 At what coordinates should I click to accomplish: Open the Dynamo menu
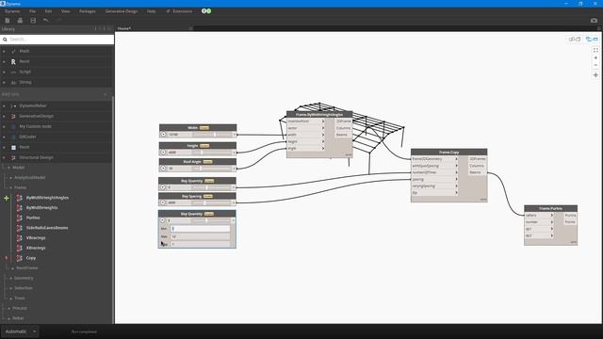coord(12,11)
